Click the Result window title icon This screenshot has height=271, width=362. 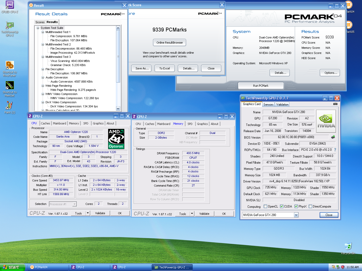pos(31,5)
